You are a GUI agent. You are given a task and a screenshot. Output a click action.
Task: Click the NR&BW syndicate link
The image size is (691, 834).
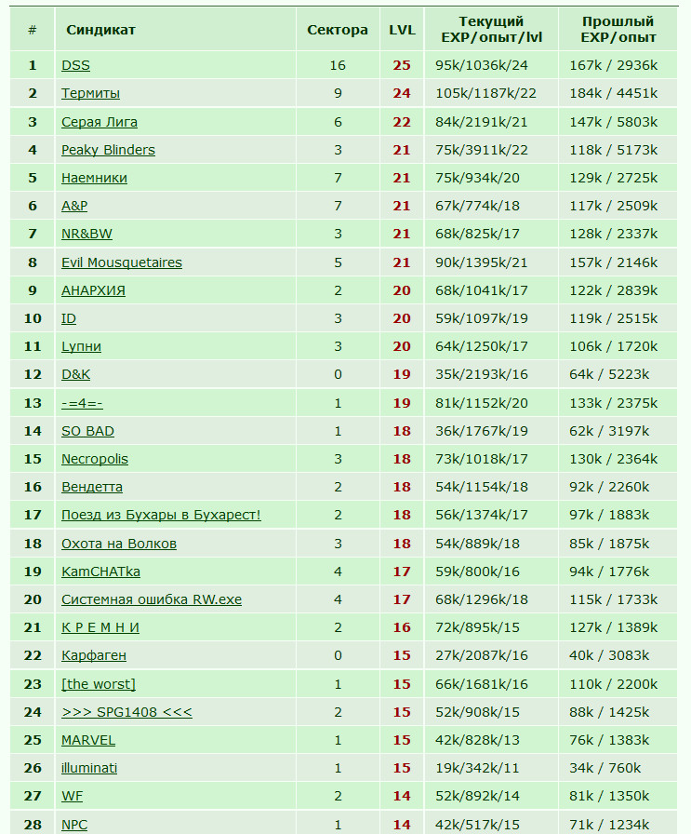tap(86, 234)
